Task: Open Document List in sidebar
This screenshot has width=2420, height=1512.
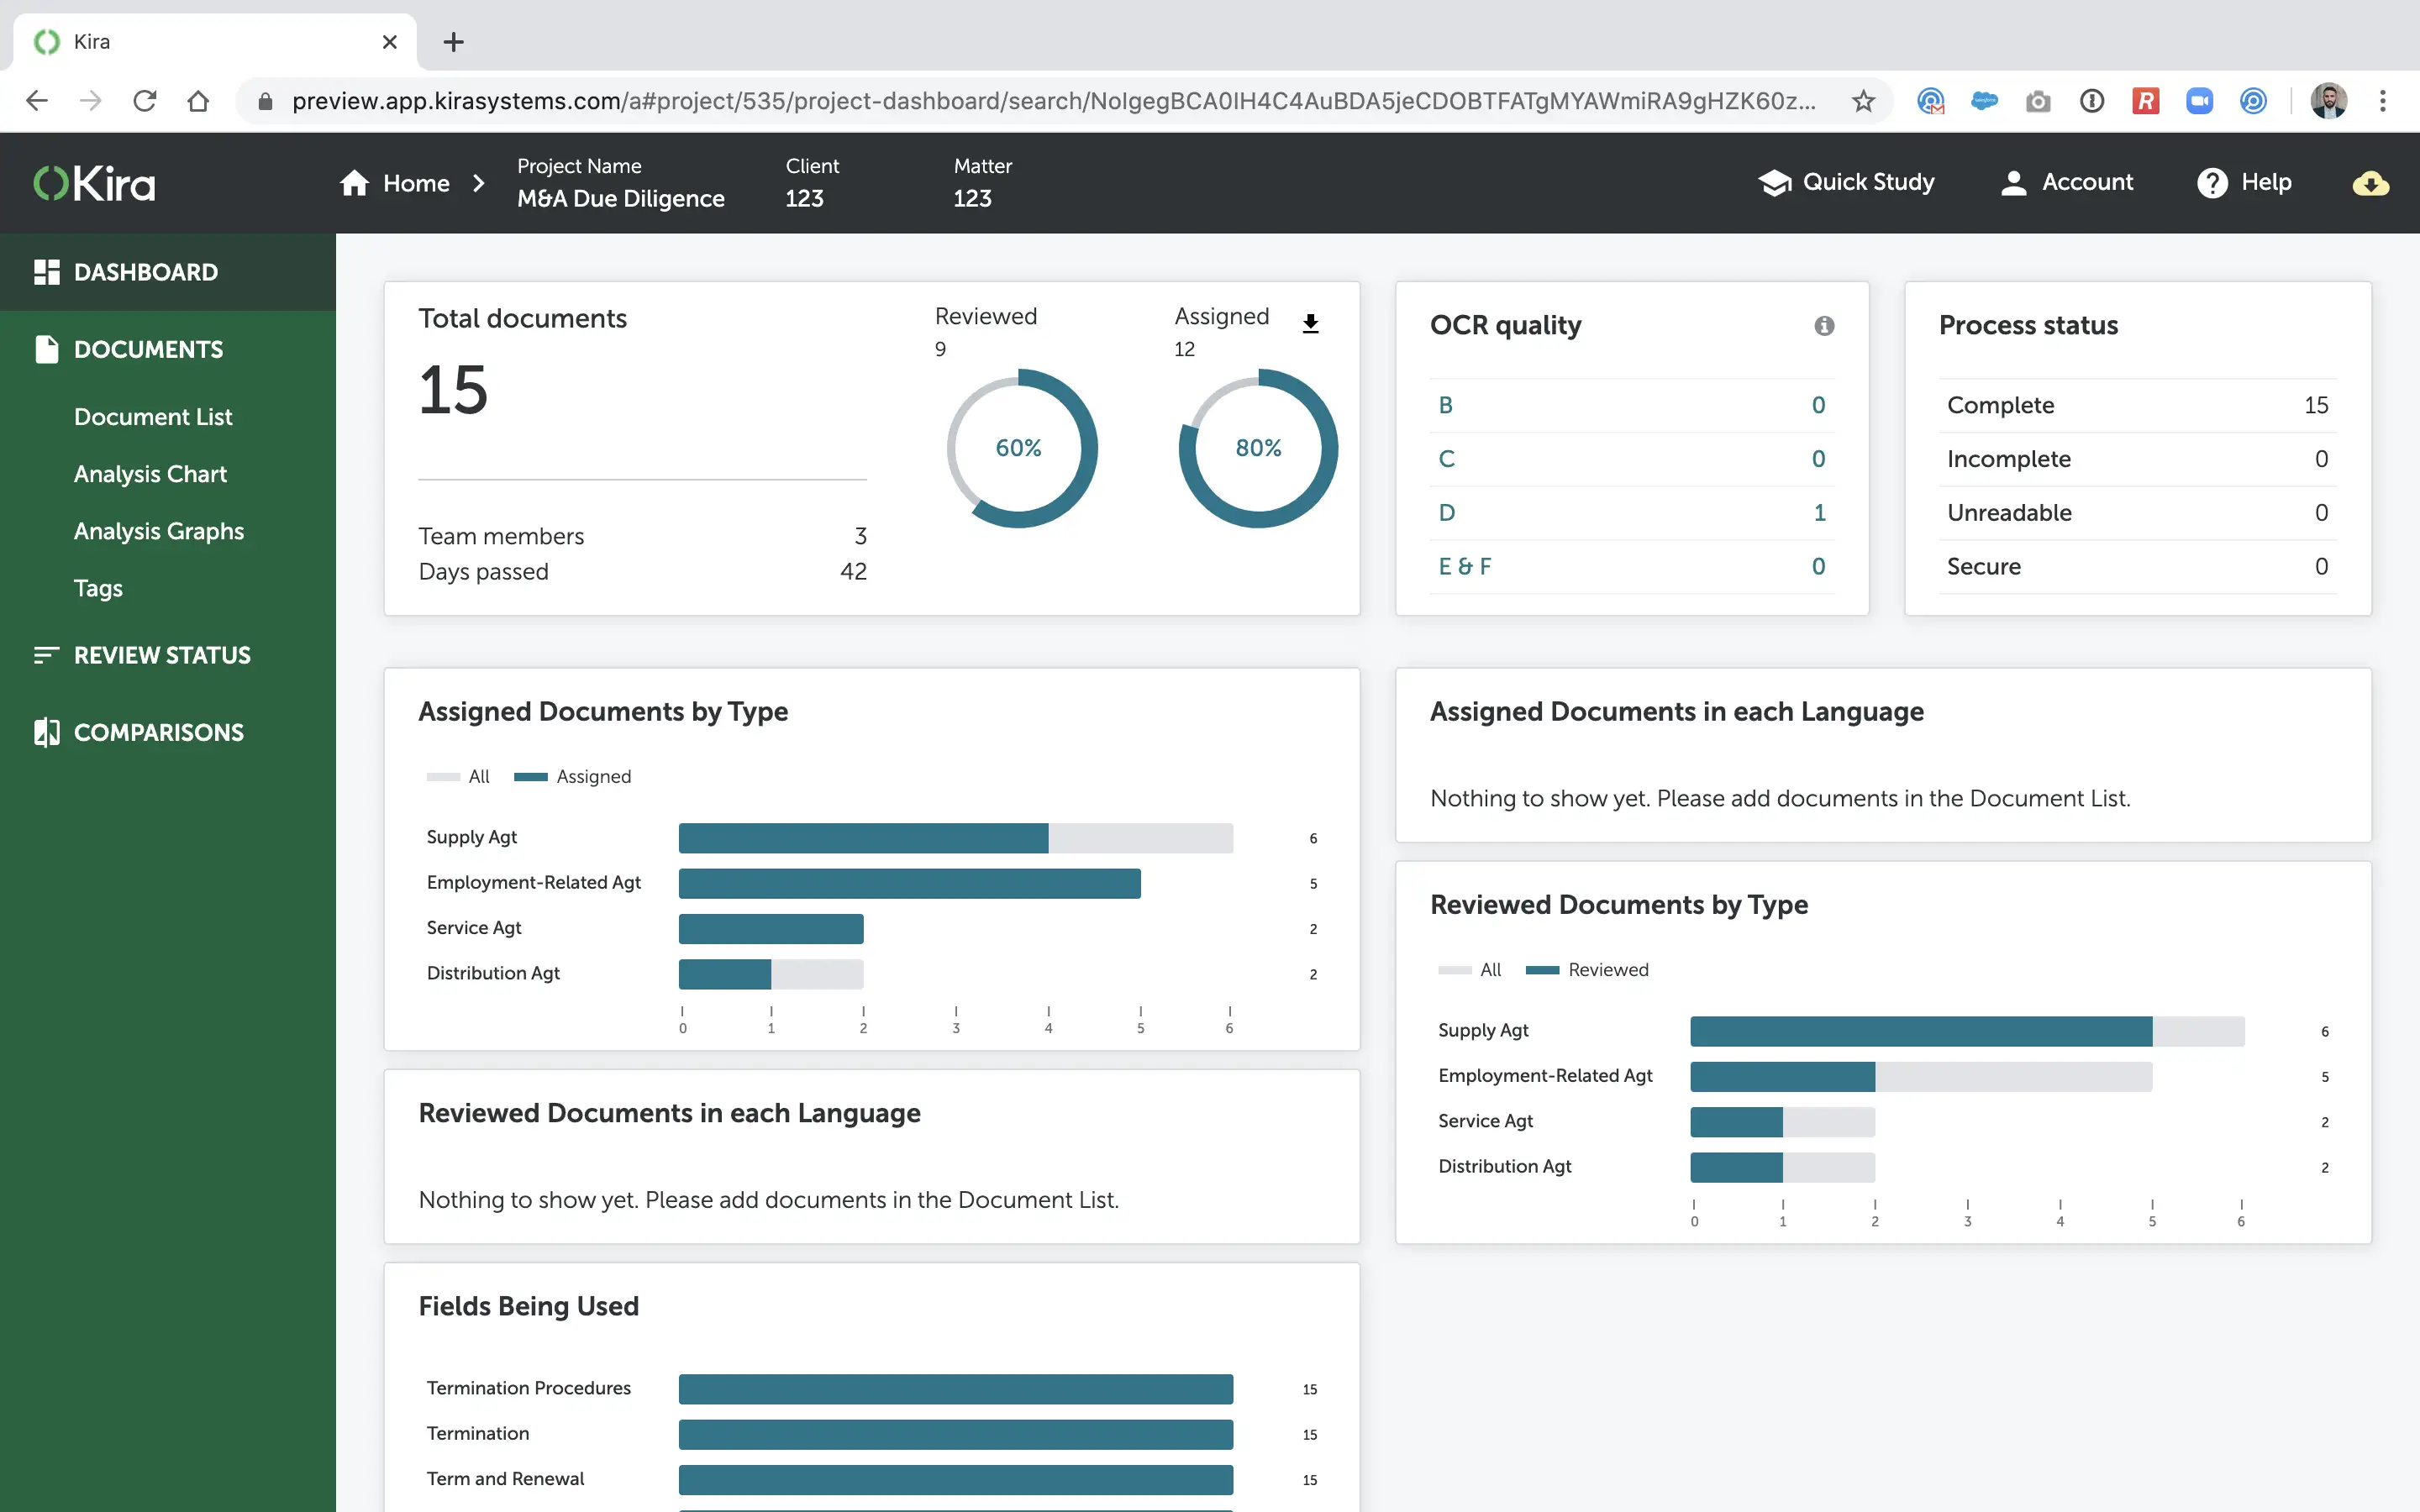Action: click(153, 417)
